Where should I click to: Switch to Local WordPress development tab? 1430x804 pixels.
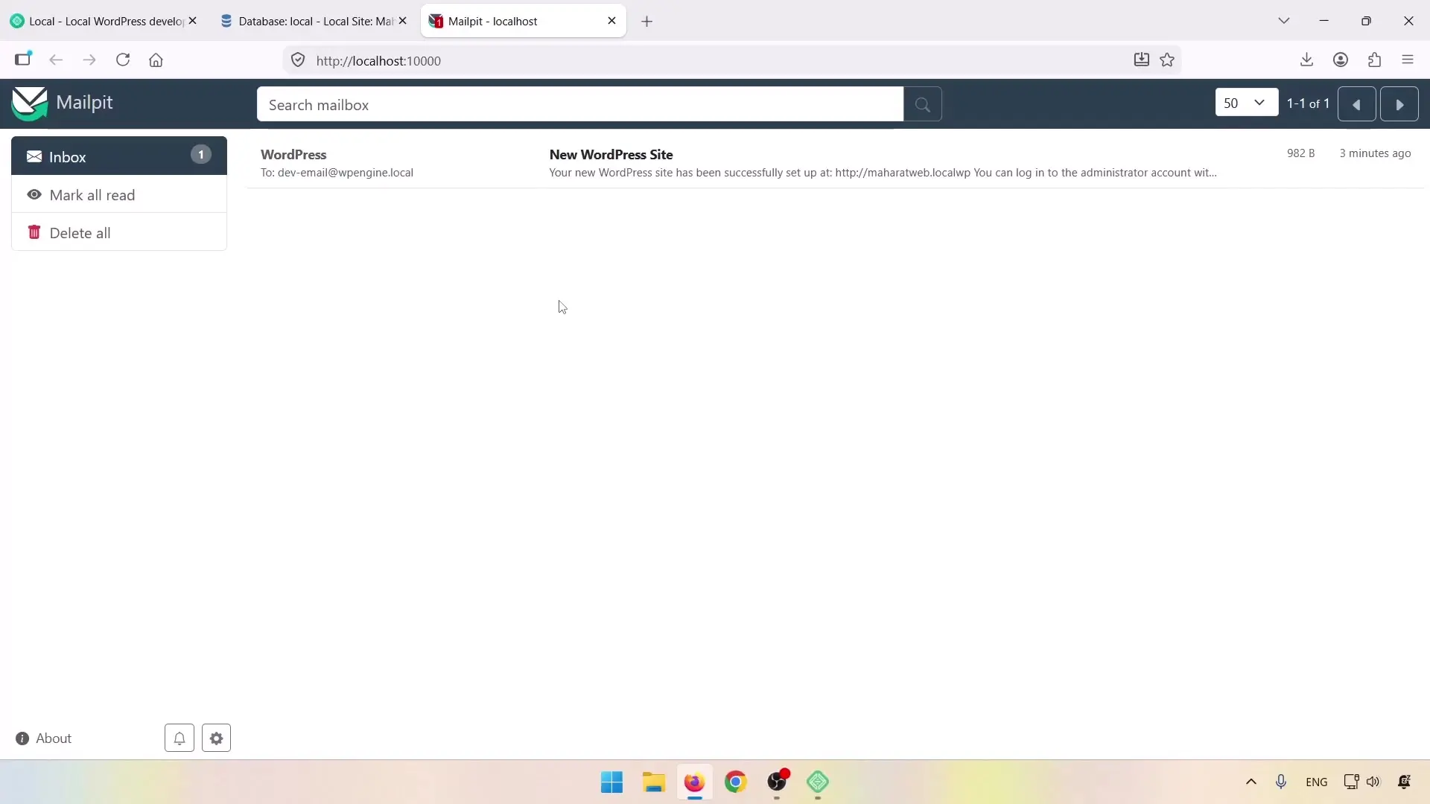pyautogui.click(x=104, y=21)
